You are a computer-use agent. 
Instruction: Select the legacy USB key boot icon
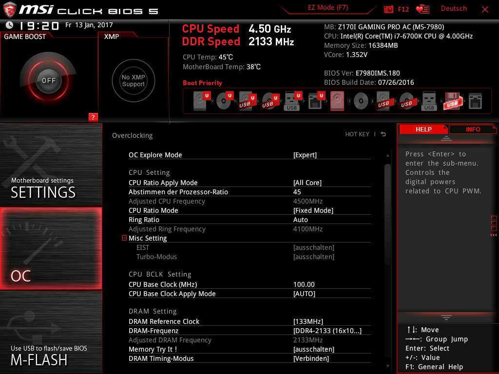click(x=429, y=101)
